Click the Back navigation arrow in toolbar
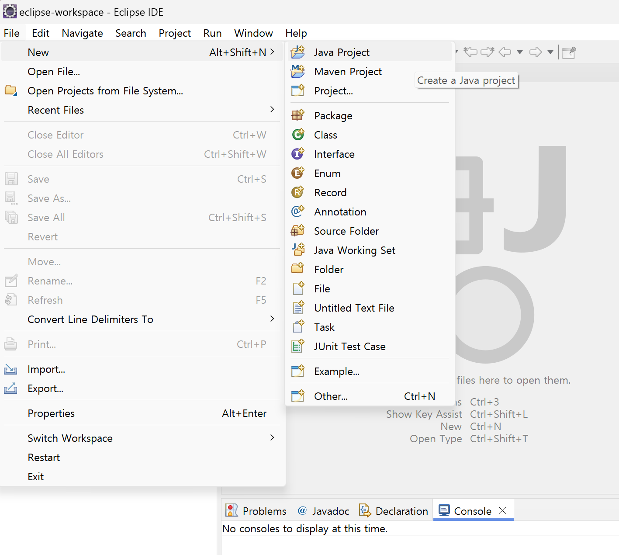This screenshot has width=619, height=555. coord(505,52)
